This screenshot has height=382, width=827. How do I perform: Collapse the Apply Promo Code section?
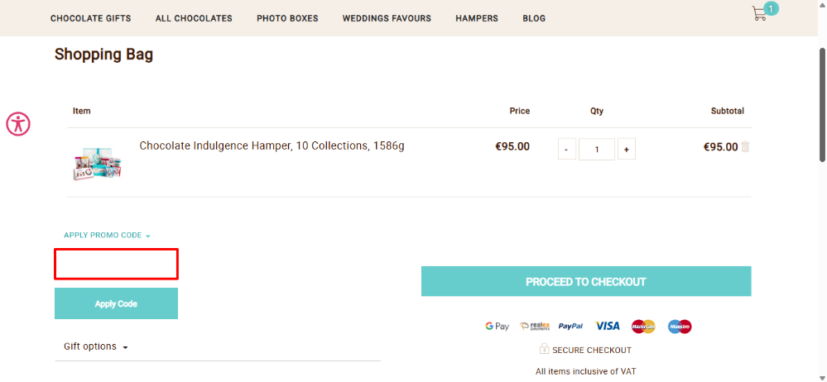(107, 236)
